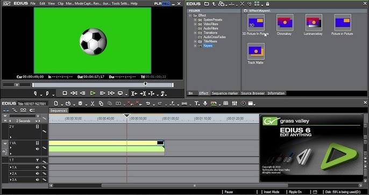Expand the 1 A audio track triangle
Screen dimensions: 369x195
point(11,167)
